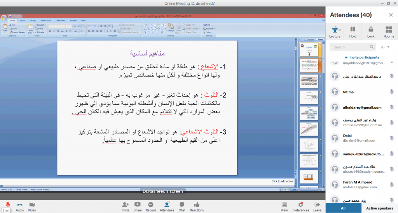Select the All tab in attendees panel
The height and width of the screenshot is (213, 398).
343,208
